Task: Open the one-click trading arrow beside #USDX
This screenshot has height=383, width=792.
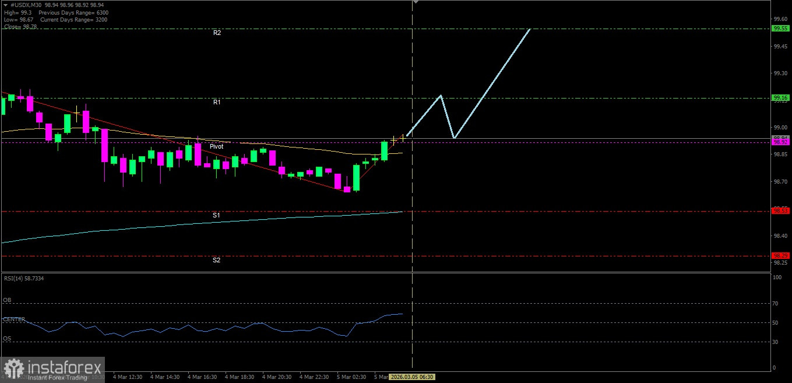Action: coord(5,5)
